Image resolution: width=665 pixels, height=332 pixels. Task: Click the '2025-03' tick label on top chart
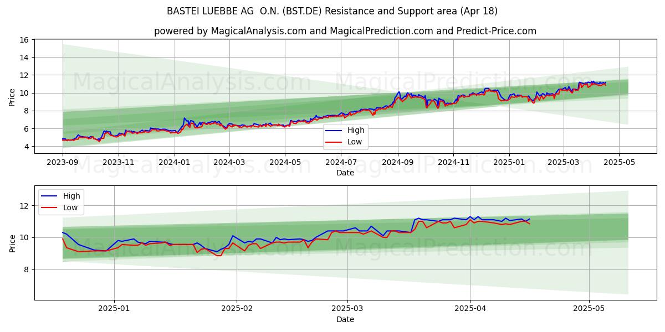tap(564, 163)
